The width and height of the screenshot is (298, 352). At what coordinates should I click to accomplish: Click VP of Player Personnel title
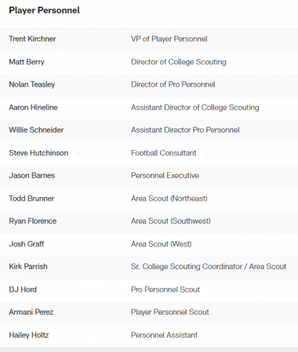click(169, 39)
